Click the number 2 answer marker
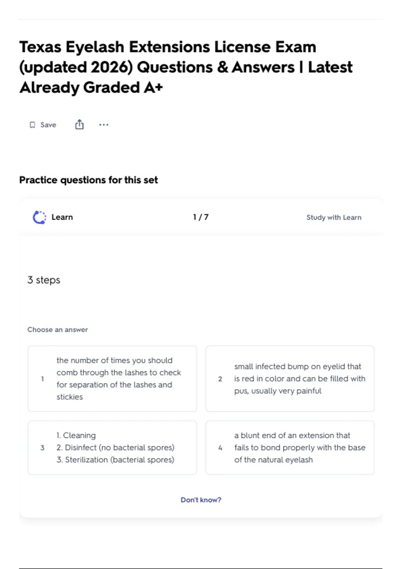The height and width of the screenshot is (569, 401). 220,379
